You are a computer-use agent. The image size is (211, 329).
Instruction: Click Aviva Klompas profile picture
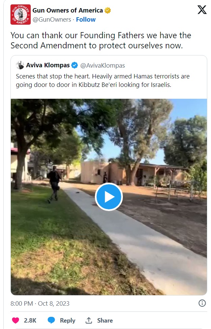point(20,65)
